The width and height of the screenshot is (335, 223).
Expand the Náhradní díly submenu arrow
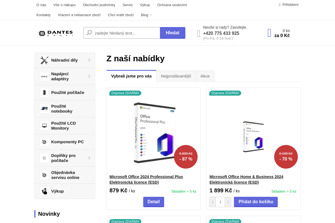point(89,60)
